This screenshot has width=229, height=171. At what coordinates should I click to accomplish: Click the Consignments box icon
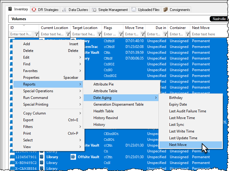[x=165, y=10]
